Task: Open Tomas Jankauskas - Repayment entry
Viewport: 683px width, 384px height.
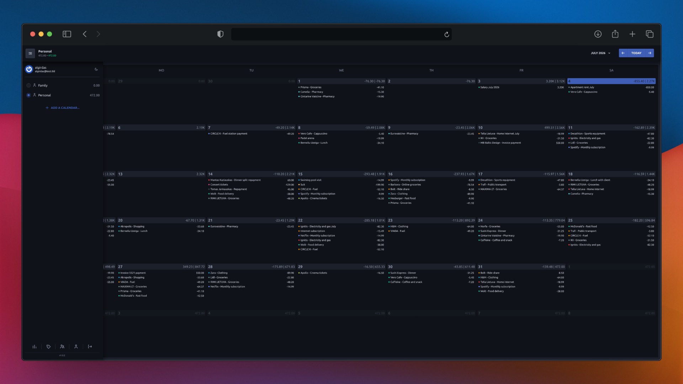Action: 251,190
